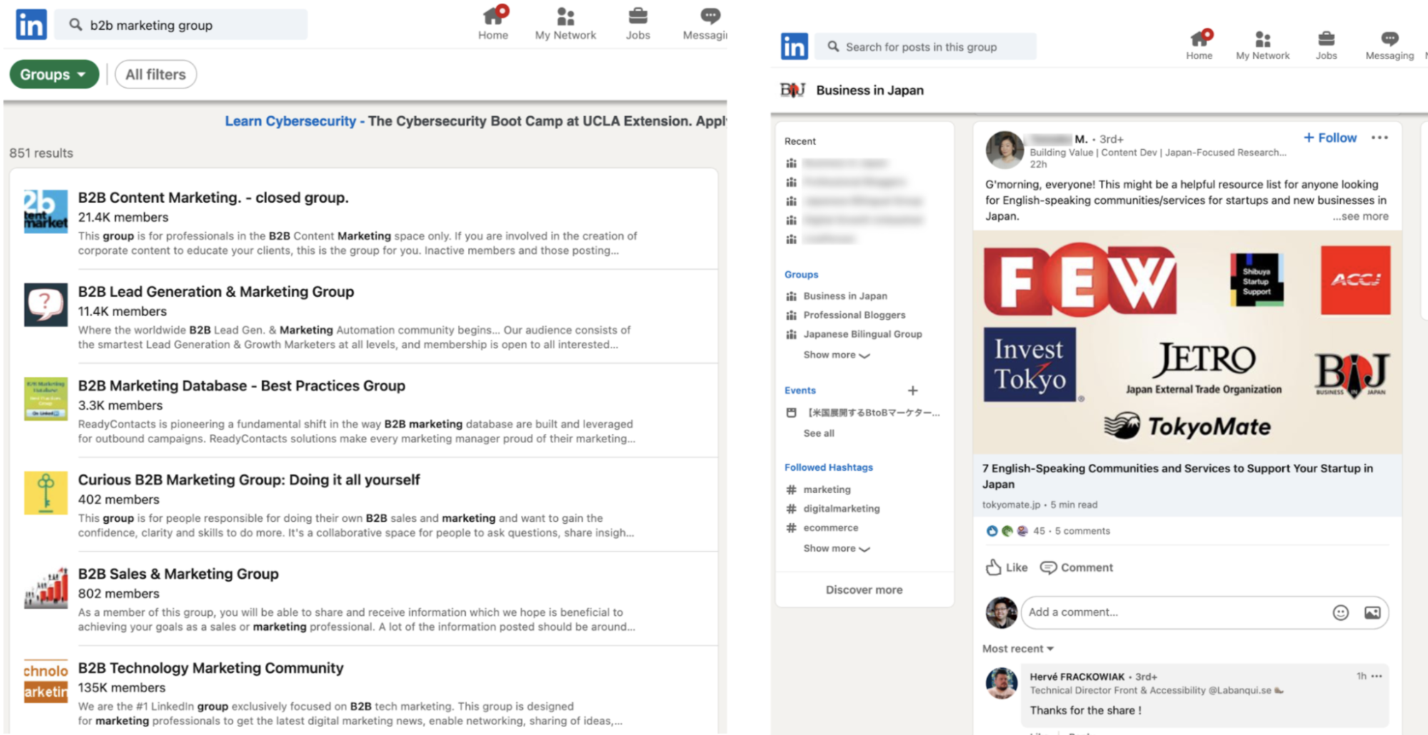This screenshot has width=1428, height=735.
Task: Open the 7 English-Speaking Communities article
Action: coord(1177,476)
